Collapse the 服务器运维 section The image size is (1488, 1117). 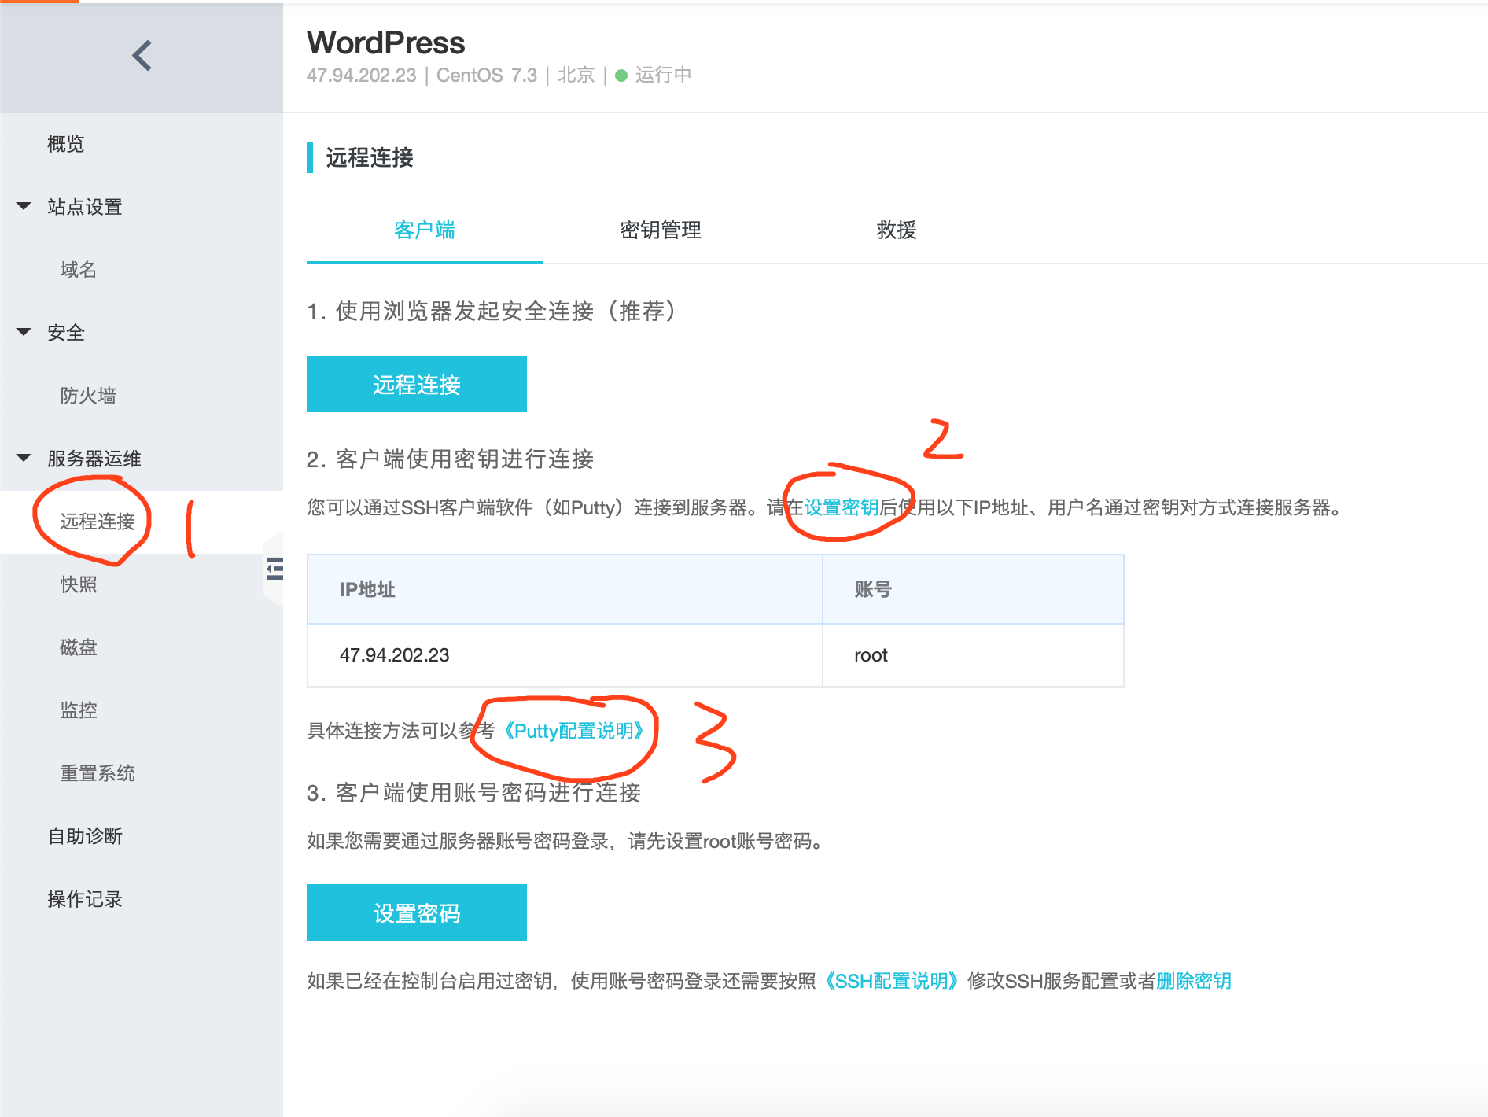pos(23,457)
